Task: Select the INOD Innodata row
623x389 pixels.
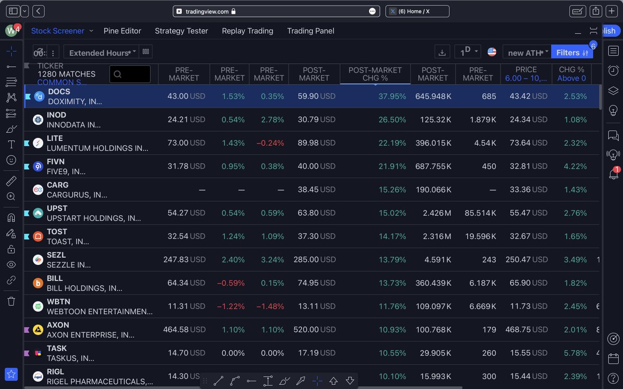Action: 311,120
